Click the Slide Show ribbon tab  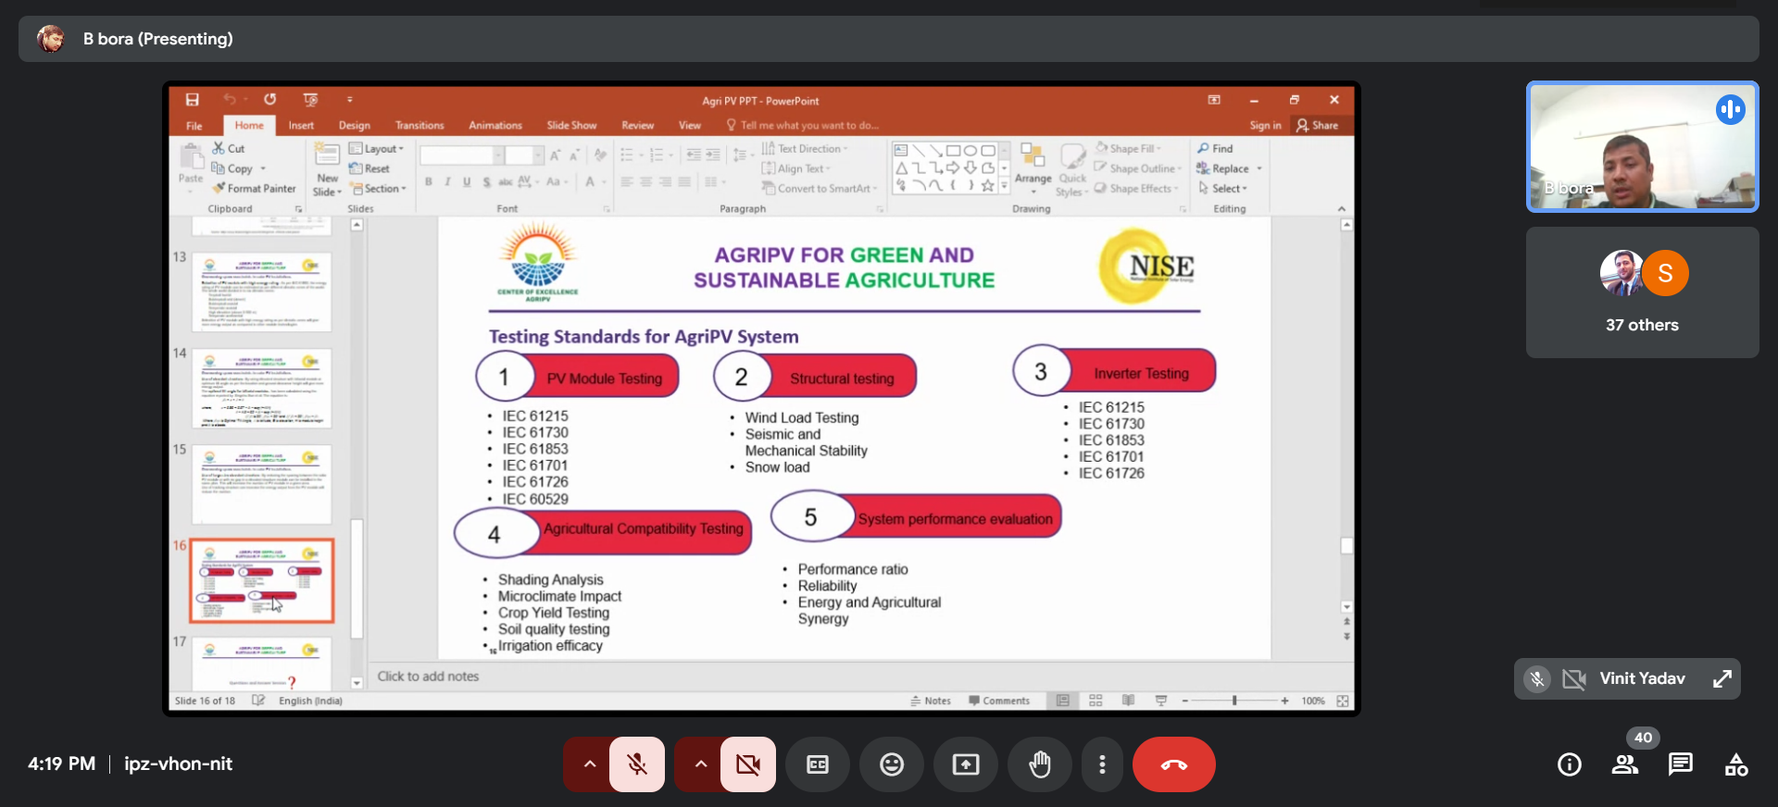pos(571,126)
